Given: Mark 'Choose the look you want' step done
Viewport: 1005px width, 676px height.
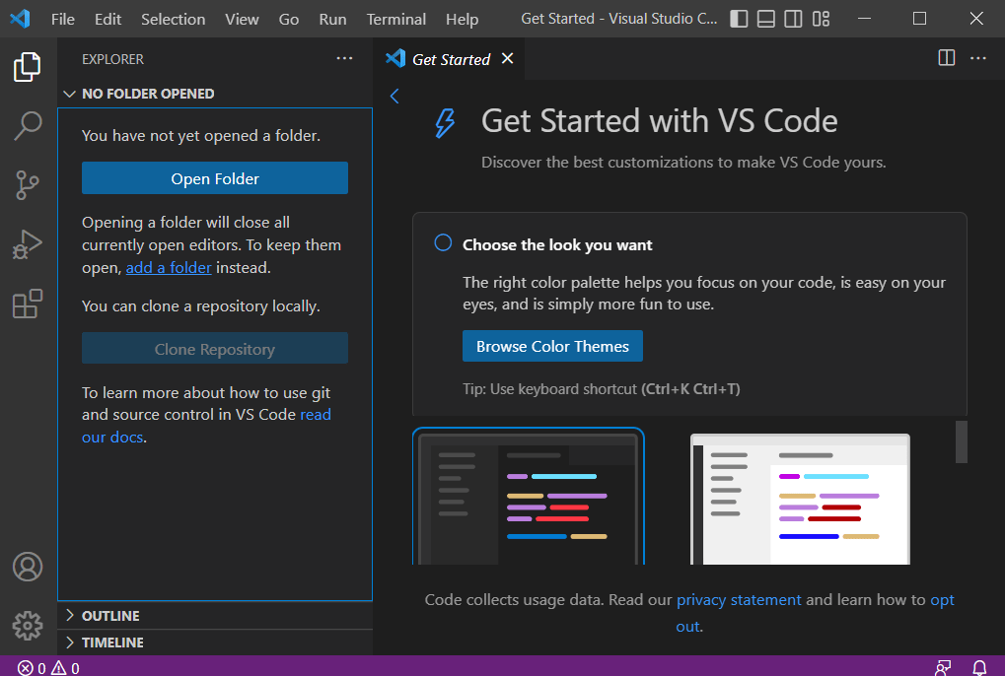Looking at the screenshot, I should pos(443,243).
